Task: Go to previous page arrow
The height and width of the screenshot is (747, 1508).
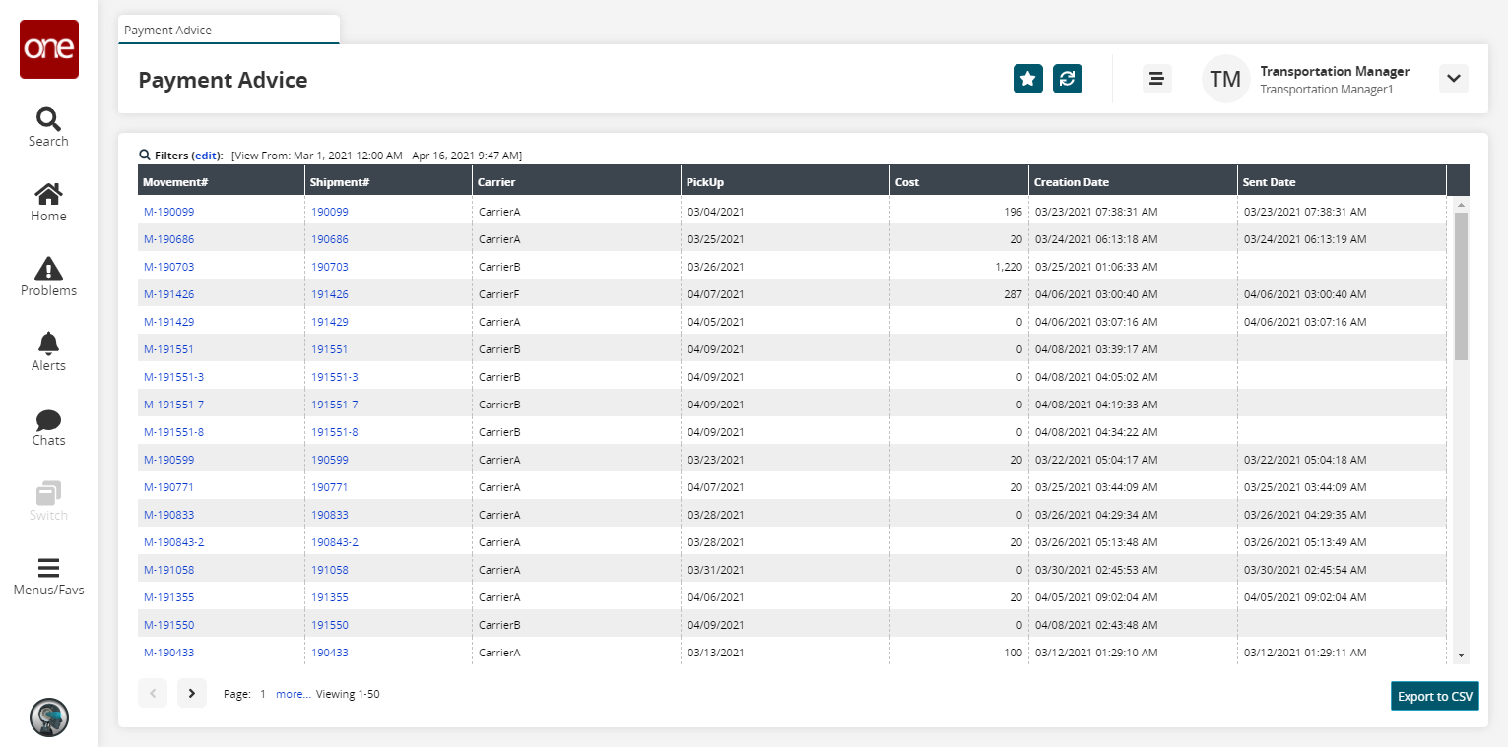Action: click(x=153, y=693)
